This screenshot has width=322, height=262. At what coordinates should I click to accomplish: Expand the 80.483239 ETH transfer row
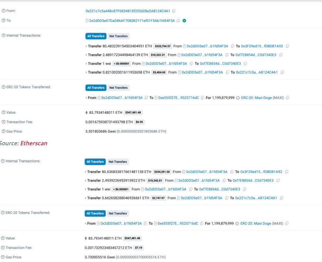pos(86,46)
